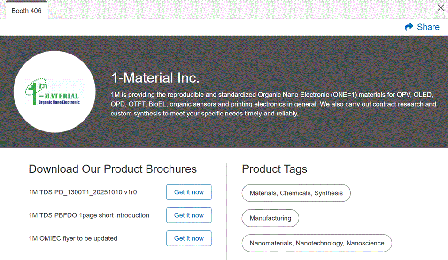Click the Product Tags heading

coord(274,169)
